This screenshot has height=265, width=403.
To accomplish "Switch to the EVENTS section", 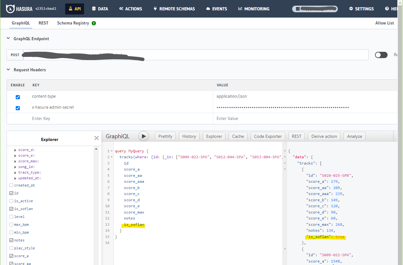I will click(x=217, y=9).
